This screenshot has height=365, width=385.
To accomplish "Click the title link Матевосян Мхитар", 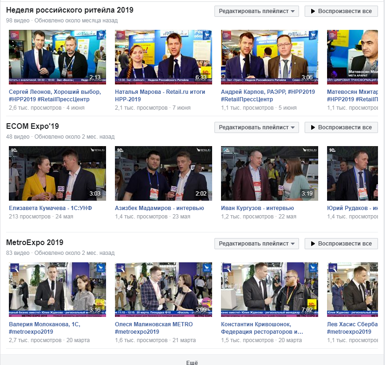I will click(352, 95).
